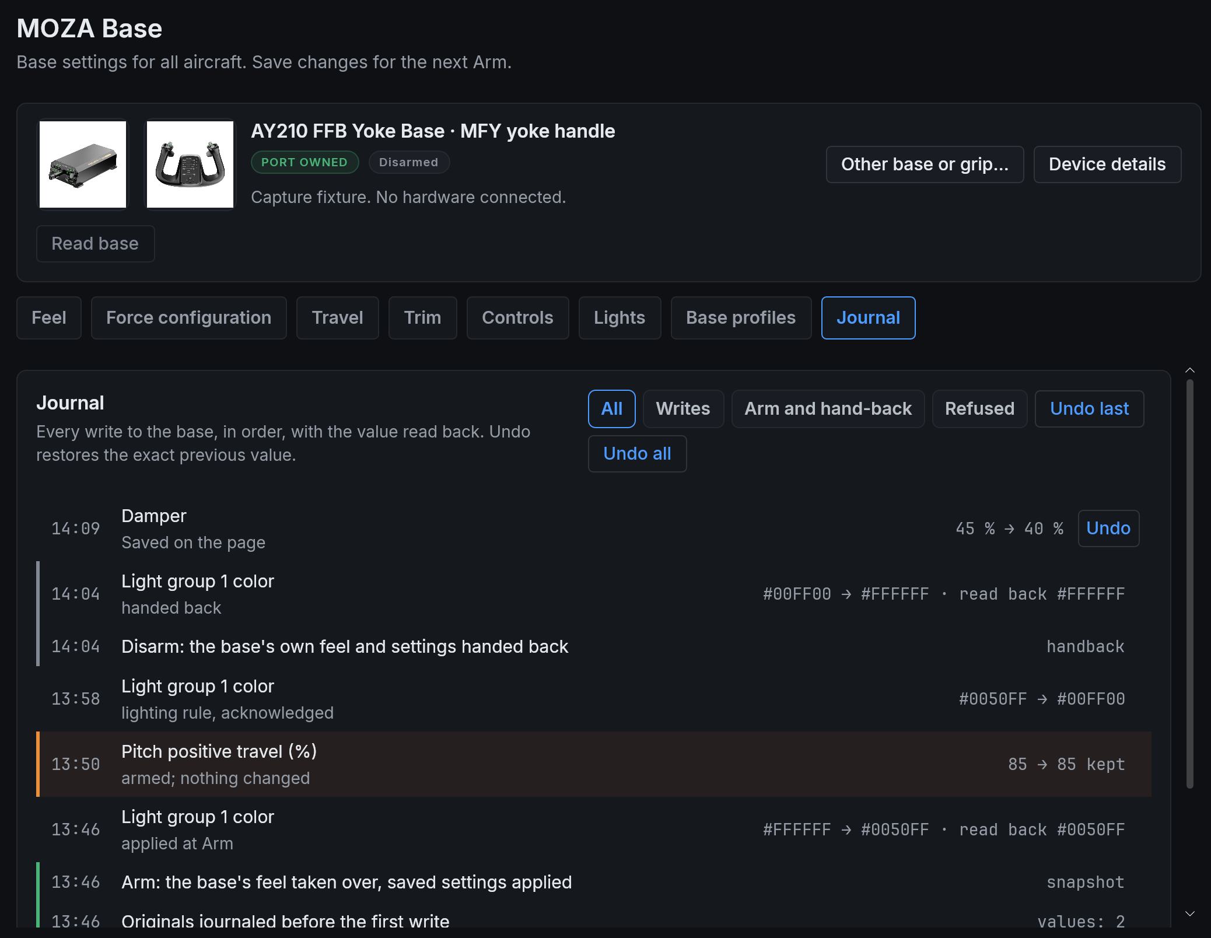1211x938 pixels.
Task: Click the Undo all button
Action: click(x=637, y=454)
